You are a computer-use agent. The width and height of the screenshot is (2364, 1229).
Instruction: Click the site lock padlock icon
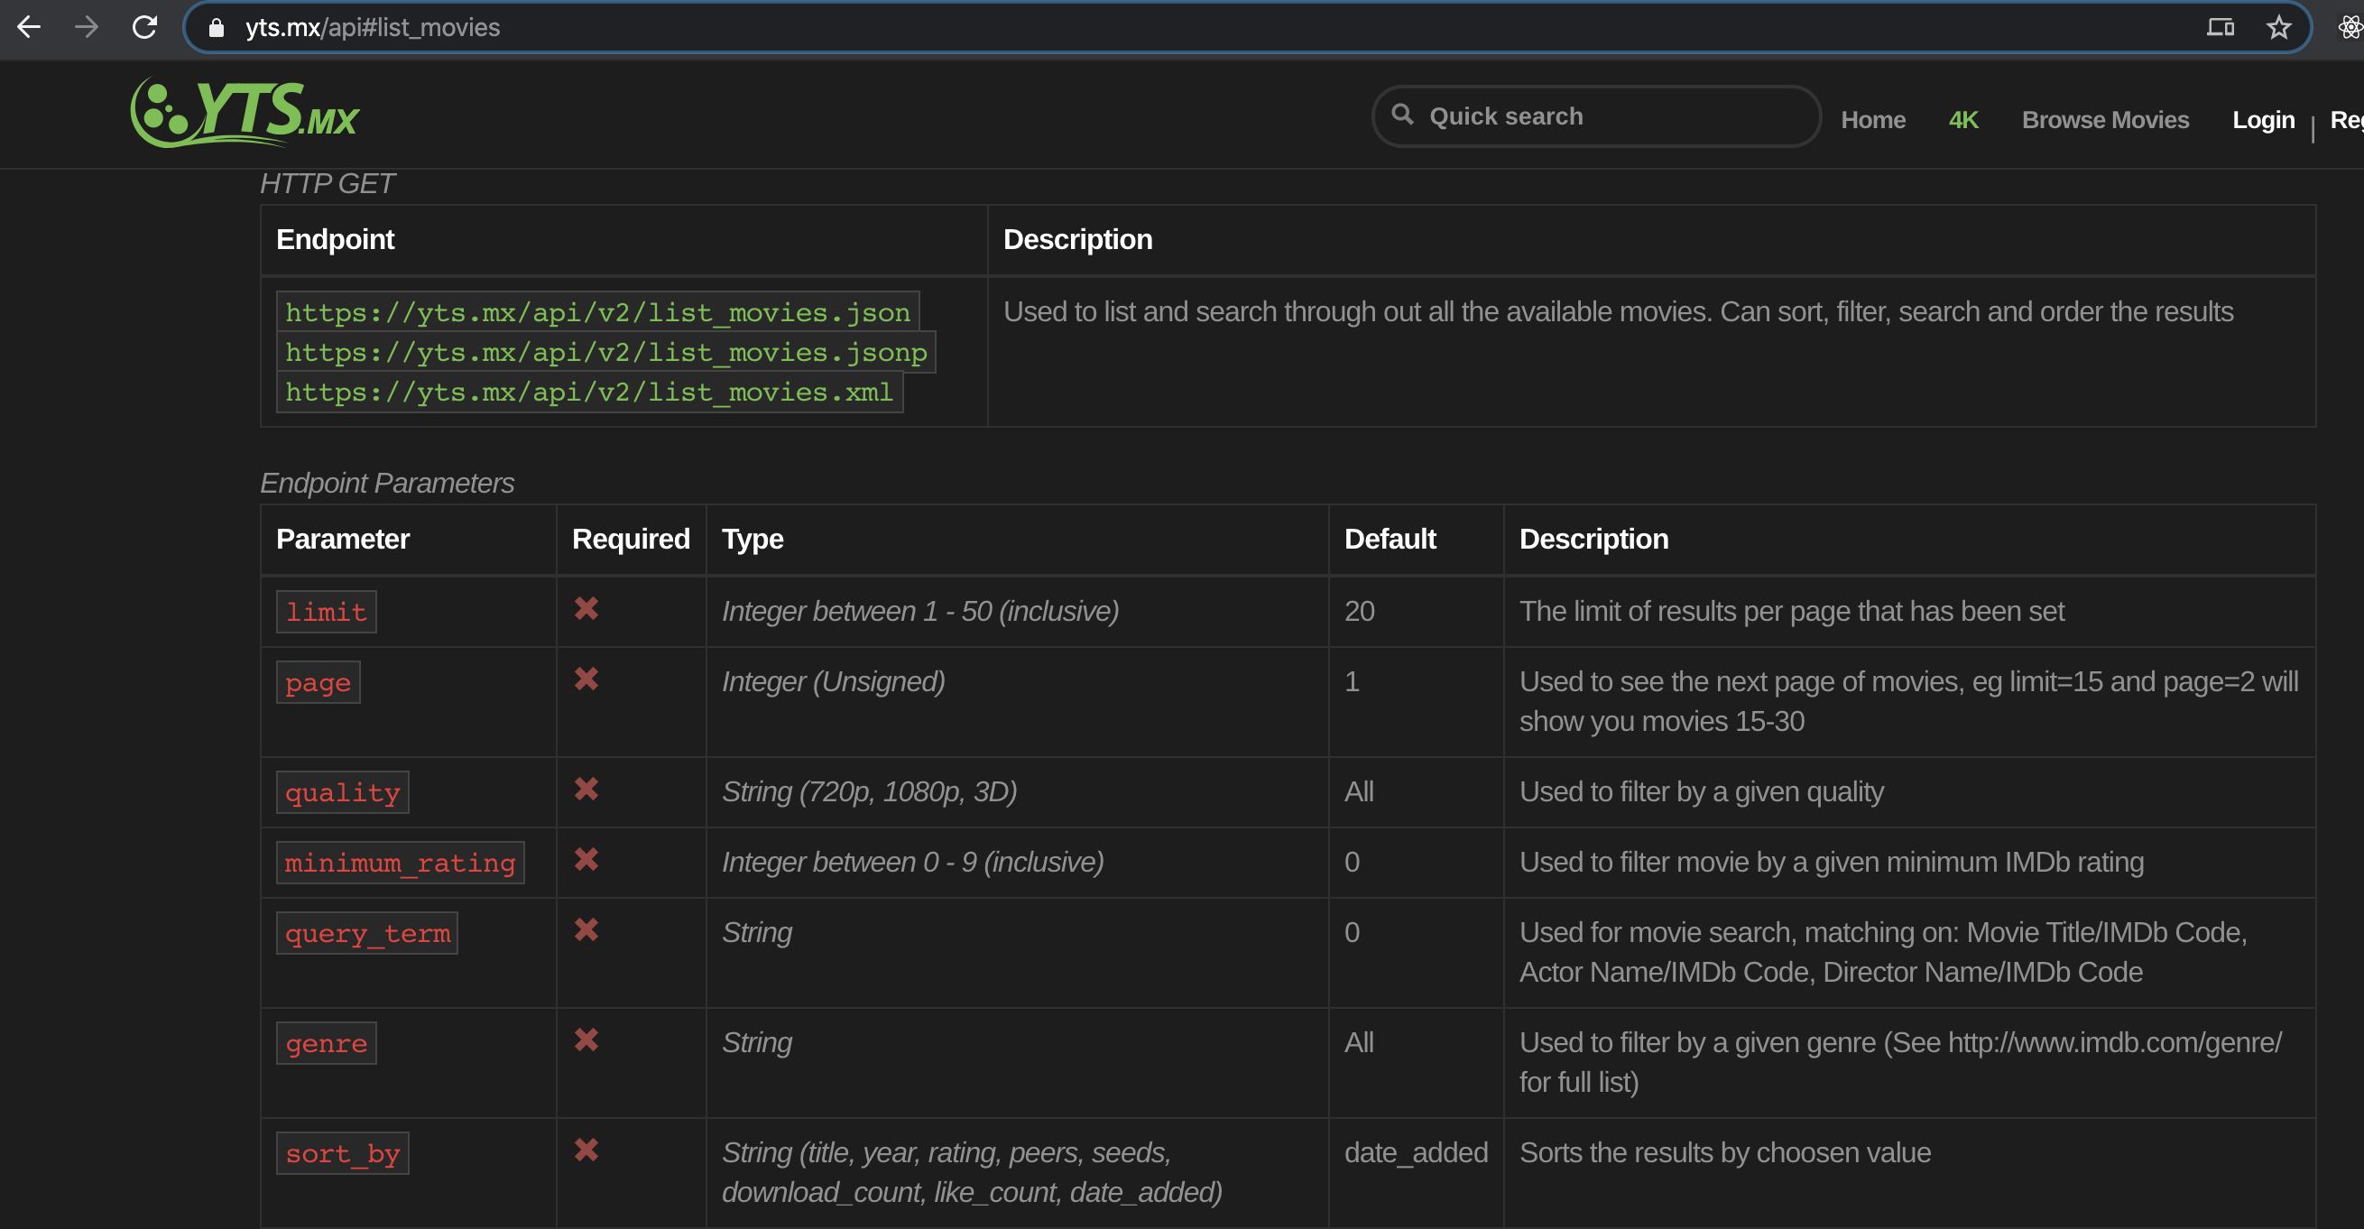217,28
